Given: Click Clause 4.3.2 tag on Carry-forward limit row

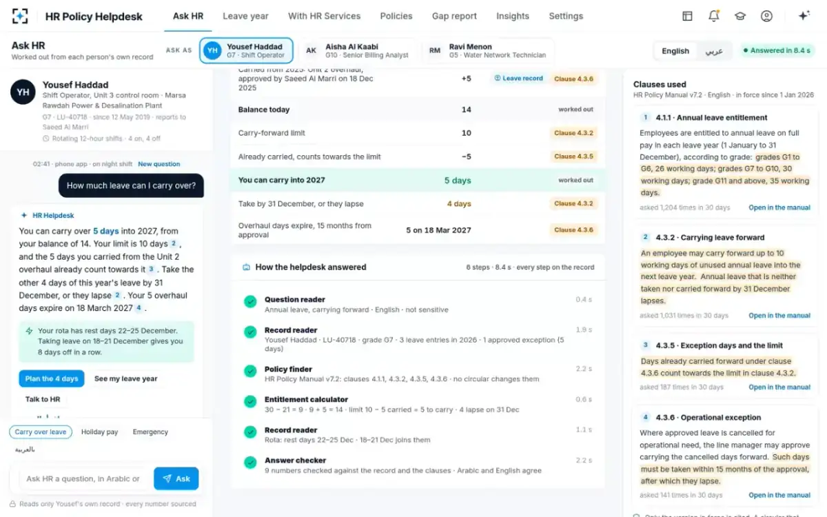Looking at the screenshot, I should (574, 133).
